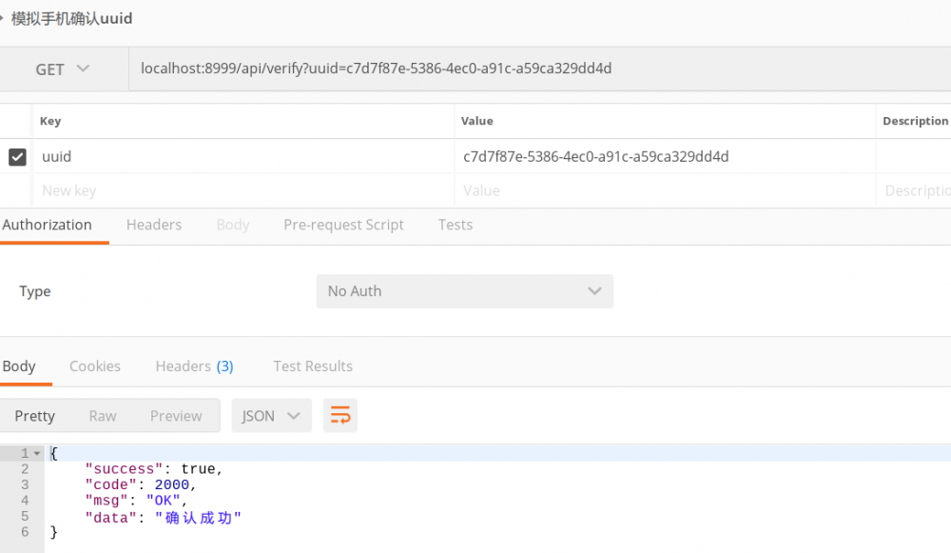Open the Tests tab
Screen dimensions: 951x553
[x=455, y=225]
